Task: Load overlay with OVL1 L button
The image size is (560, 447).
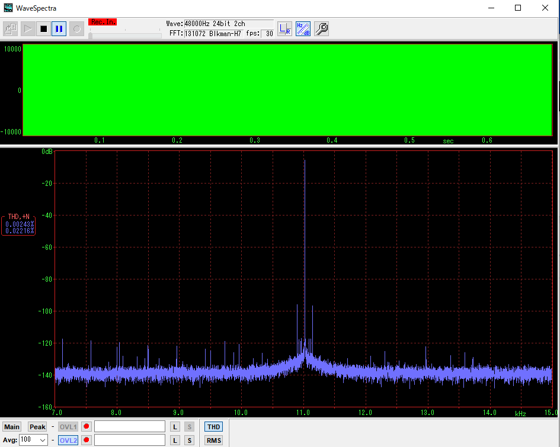Action: tap(175, 427)
